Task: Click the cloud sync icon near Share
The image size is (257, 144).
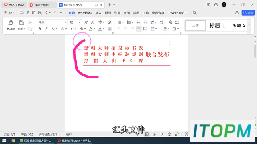Action: point(237,13)
